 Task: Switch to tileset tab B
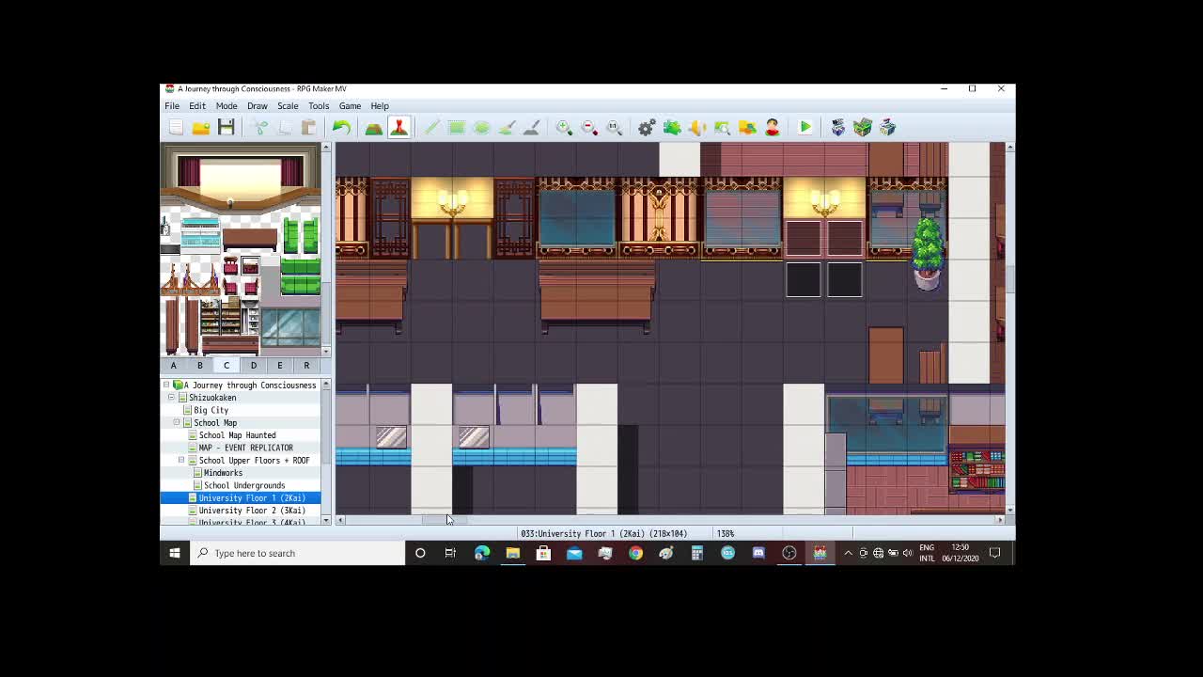pos(200,365)
